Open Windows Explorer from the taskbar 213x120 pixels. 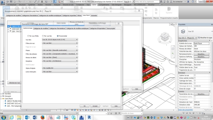(x=19, y=117)
